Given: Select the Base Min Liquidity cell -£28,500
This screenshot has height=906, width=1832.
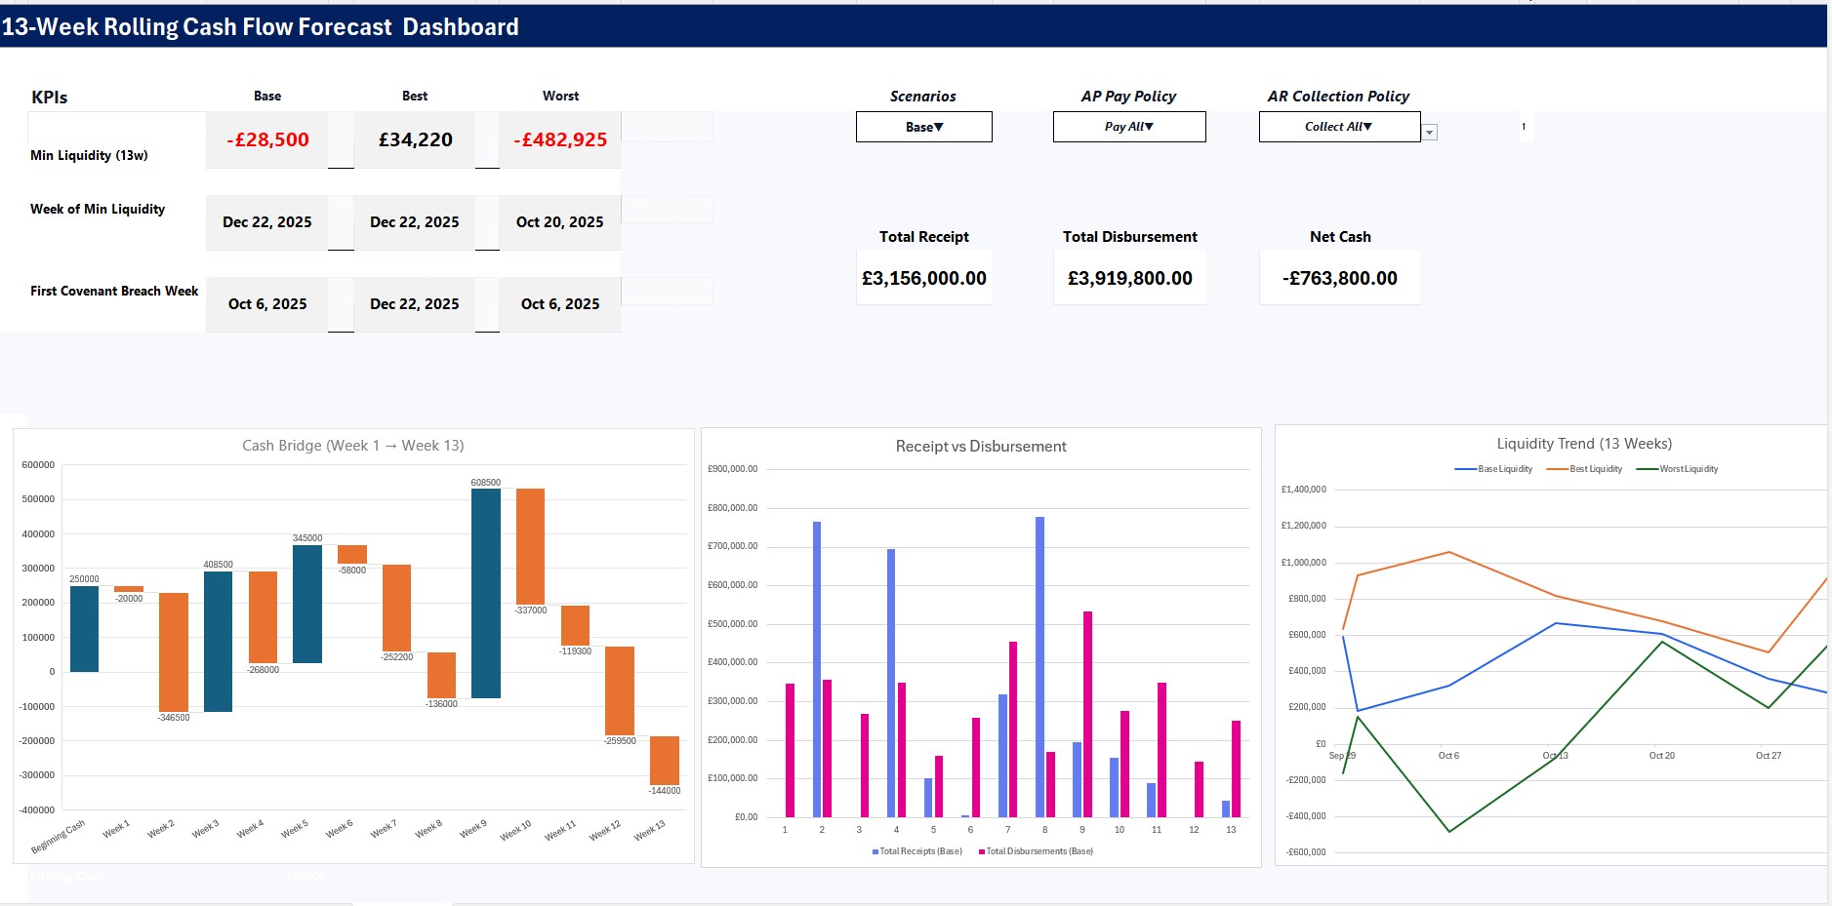Looking at the screenshot, I should click(x=267, y=140).
